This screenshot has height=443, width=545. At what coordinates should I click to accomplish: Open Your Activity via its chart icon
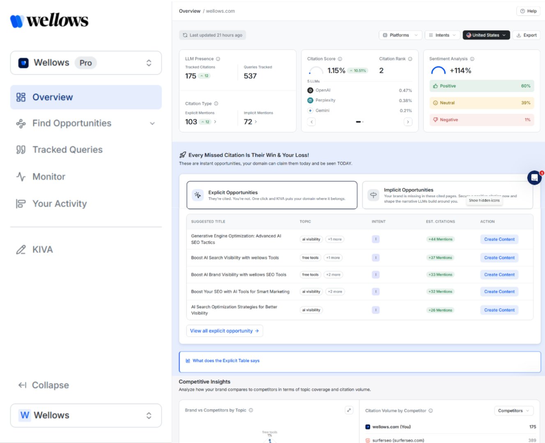(x=21, y=203)
